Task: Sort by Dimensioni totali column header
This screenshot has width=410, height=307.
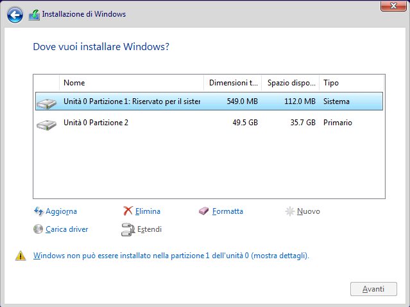Action: [234, 83]
